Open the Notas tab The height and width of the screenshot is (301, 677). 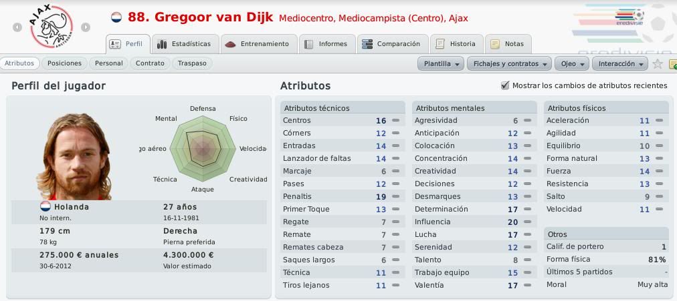click(508, 44)
